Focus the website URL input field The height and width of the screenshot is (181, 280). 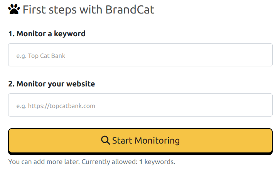[x=140, y=105]
